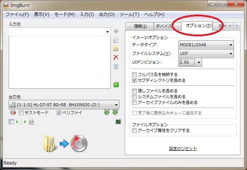The height and width of the screenshot is (170, 247).
Task: Click the green plus add-file icon
Action: (116, 31)
